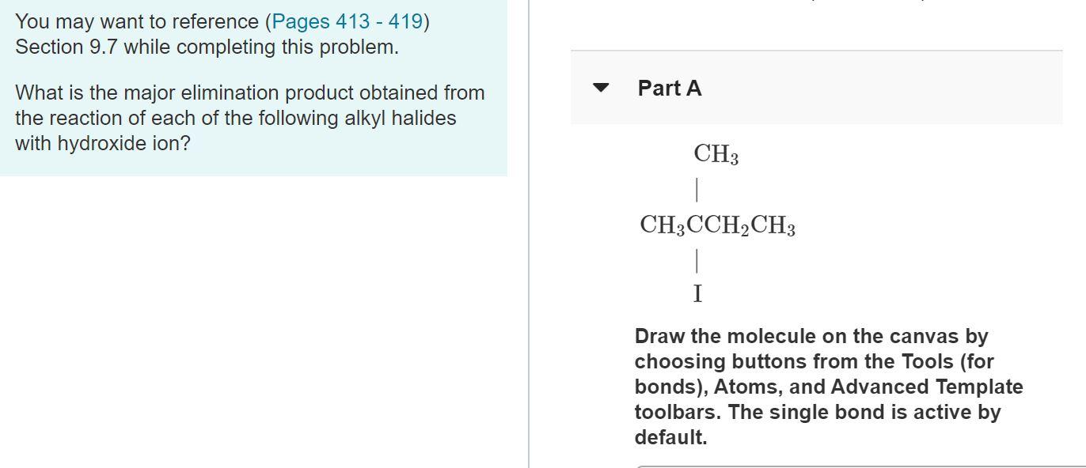Click the iodine atom label below the chain

[697, 293]
